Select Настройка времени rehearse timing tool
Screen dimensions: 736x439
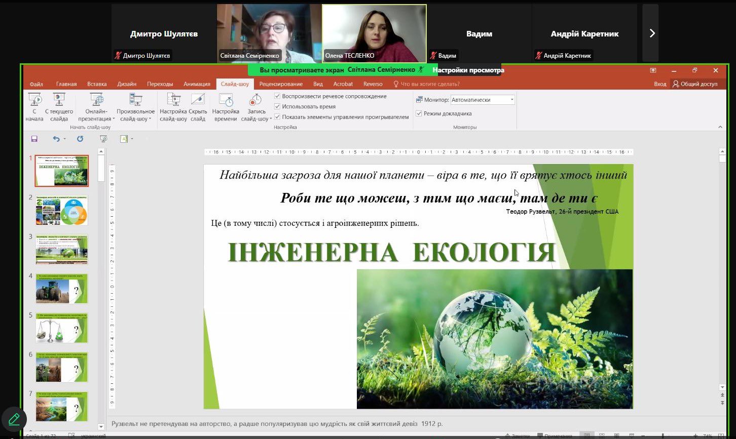[x=225, y=106]
